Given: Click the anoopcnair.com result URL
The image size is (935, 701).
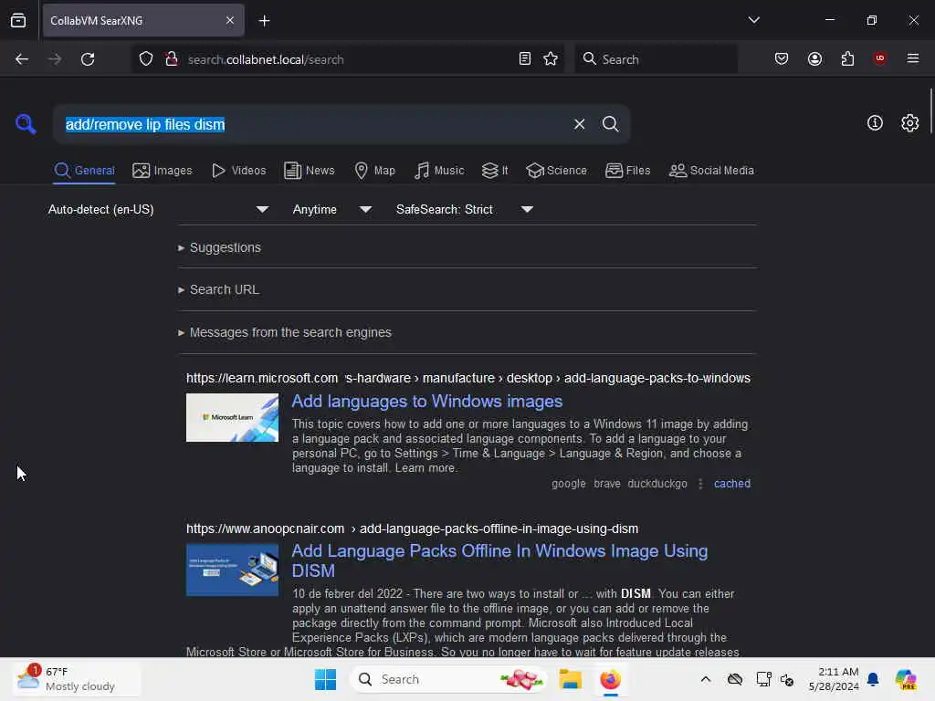Looking at the screenshot, I should pyautogui.click(x=412, y=528).
